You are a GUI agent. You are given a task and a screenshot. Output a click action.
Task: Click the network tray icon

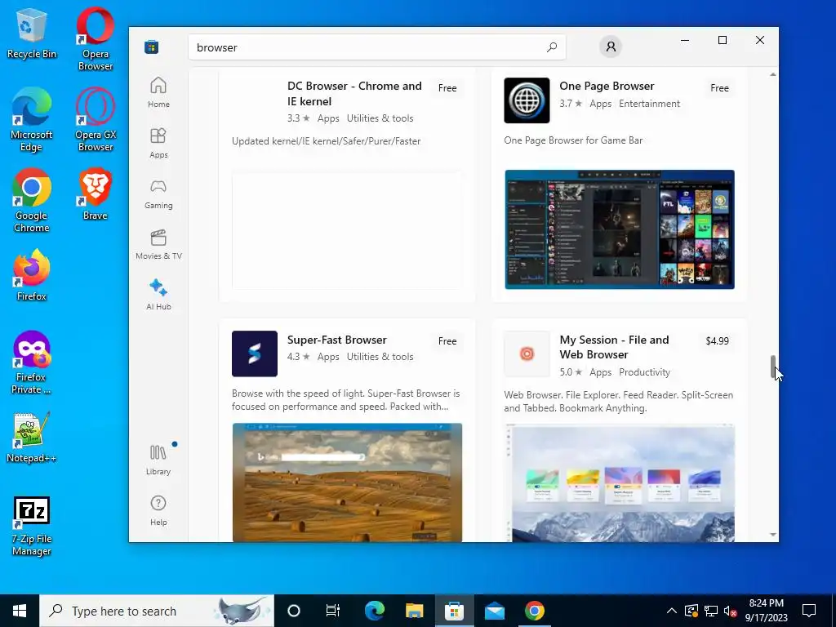click(711, 611)
